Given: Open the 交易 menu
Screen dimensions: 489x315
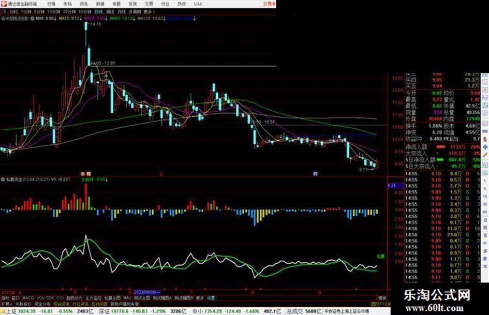Looking at the screenshot, I should [149, 4].
